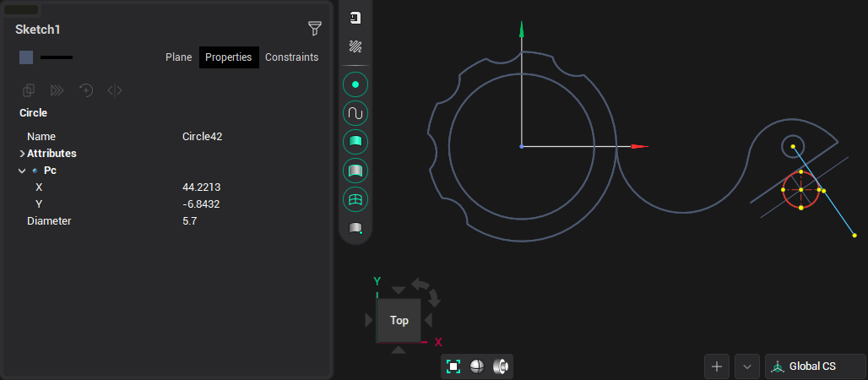Click the fit-to-view icon in bottom toolbar
Viewport: 868px width, 380px height.
point(453,366)
